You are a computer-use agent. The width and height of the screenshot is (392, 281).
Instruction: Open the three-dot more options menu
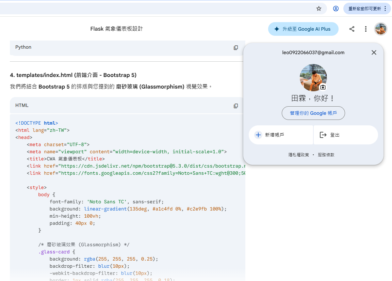click(x=366, y=29)
